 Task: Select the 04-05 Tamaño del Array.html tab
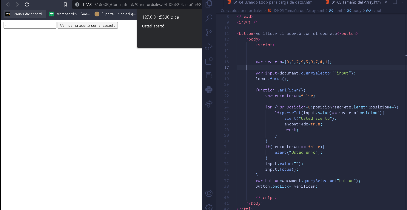point(357,2)
